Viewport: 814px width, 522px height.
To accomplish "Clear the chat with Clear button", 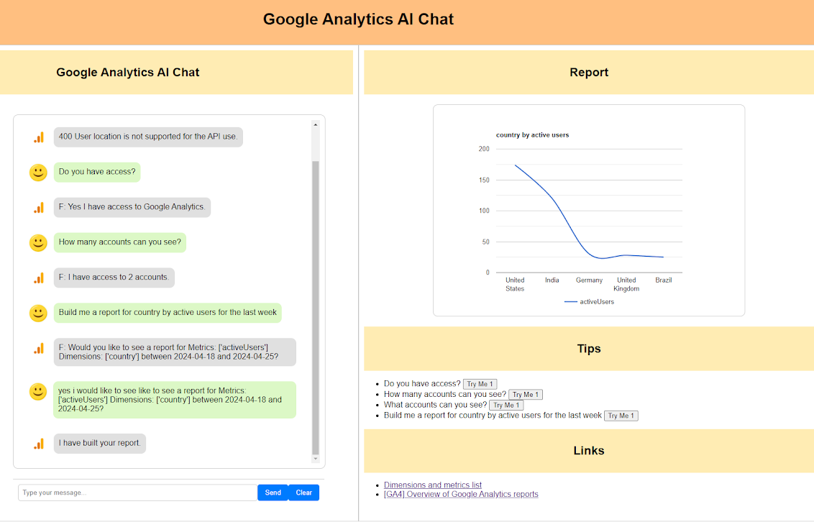I will 303,493.
